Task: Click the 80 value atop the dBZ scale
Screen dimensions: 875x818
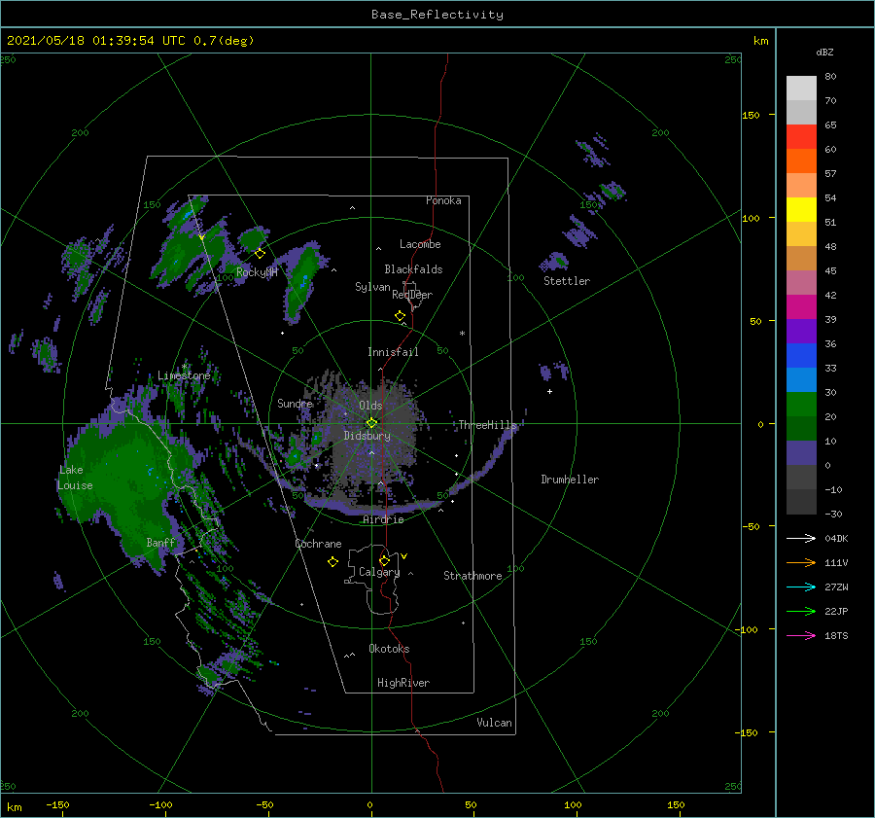Action: tap(830, 77)
